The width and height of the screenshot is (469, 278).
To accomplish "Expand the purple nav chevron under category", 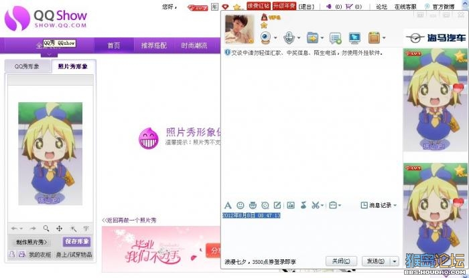I will (x=50, y=54).
